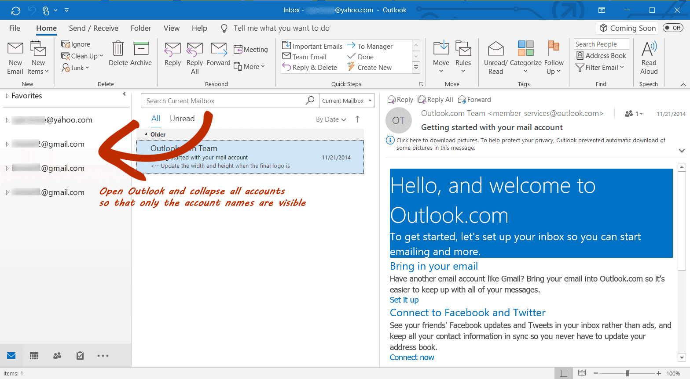Reply with a Meeting
The width and height of the screenshot is (690, 379).
[x=250, y=50]
